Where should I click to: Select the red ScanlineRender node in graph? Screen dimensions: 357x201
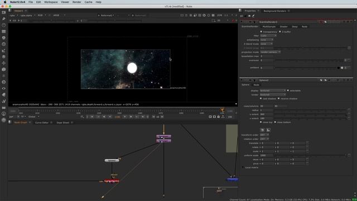[112, 181]
